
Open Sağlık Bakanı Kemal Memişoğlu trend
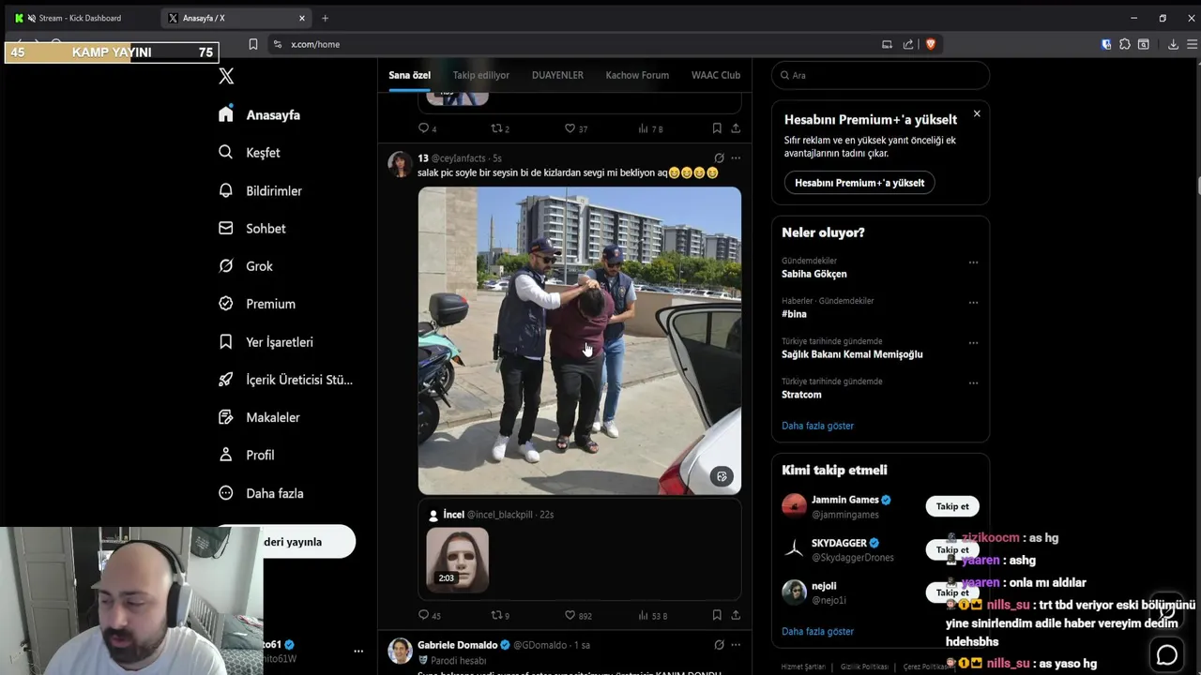pos(852,354)
